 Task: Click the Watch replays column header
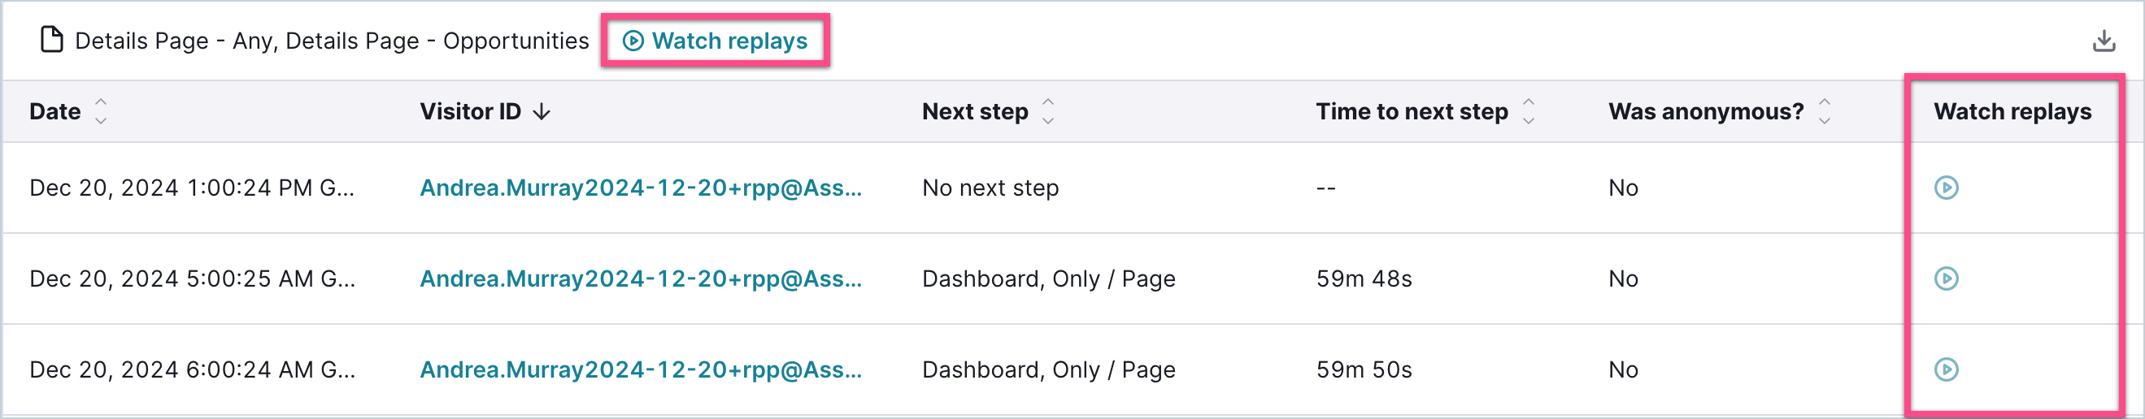tap(2012, 111)
